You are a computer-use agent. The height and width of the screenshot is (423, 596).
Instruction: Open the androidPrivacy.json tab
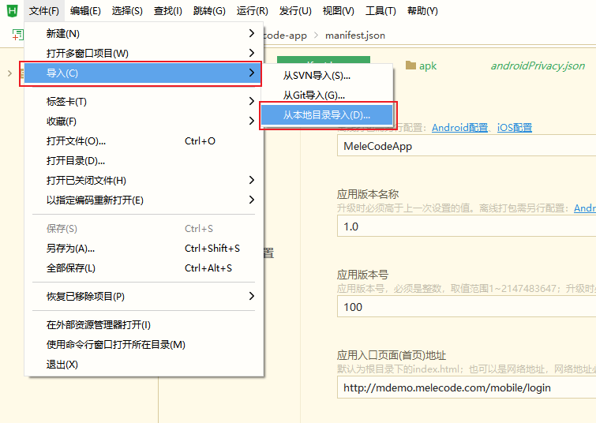tap(538, 66)
